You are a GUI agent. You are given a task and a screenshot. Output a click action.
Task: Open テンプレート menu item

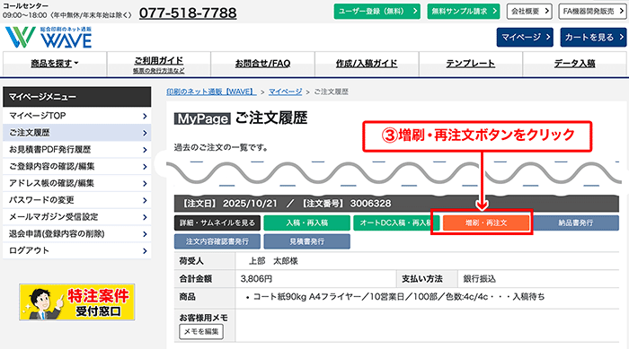(471, 64)
